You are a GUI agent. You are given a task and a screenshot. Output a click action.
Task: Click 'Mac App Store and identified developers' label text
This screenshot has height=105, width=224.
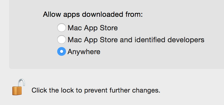[x=136, y=40]
